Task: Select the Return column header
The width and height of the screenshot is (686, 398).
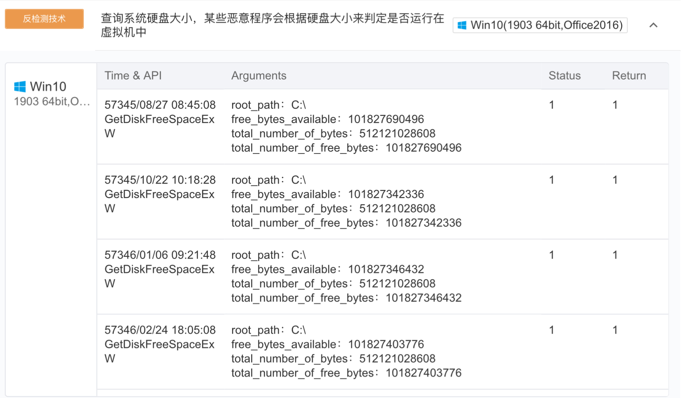Action: click(x=629, y=76)
